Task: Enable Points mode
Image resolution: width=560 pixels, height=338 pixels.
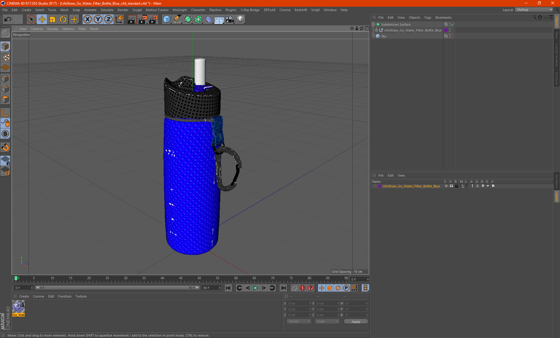Action: [x=5, y=78]
